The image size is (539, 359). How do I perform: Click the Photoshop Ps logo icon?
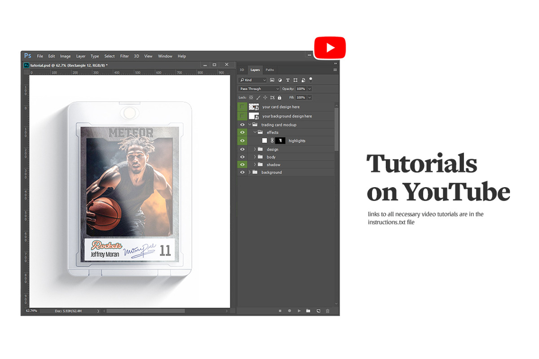click(x=28, y=56)
